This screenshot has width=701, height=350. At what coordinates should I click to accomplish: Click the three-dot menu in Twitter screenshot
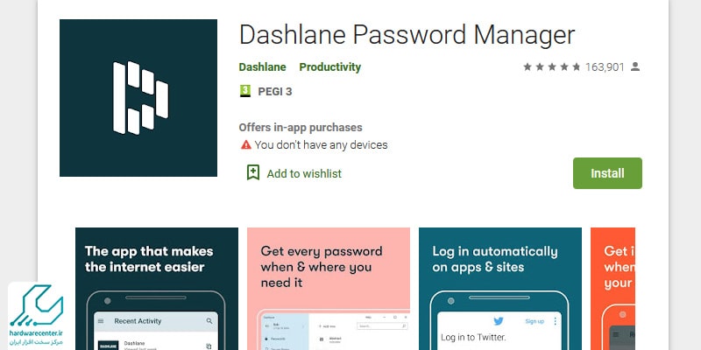point(556,321)
